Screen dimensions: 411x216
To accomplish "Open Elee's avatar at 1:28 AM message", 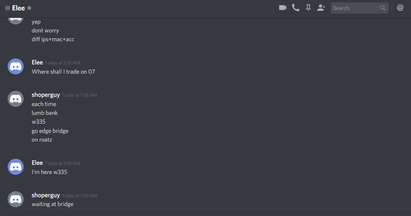I will click(16, 66).
